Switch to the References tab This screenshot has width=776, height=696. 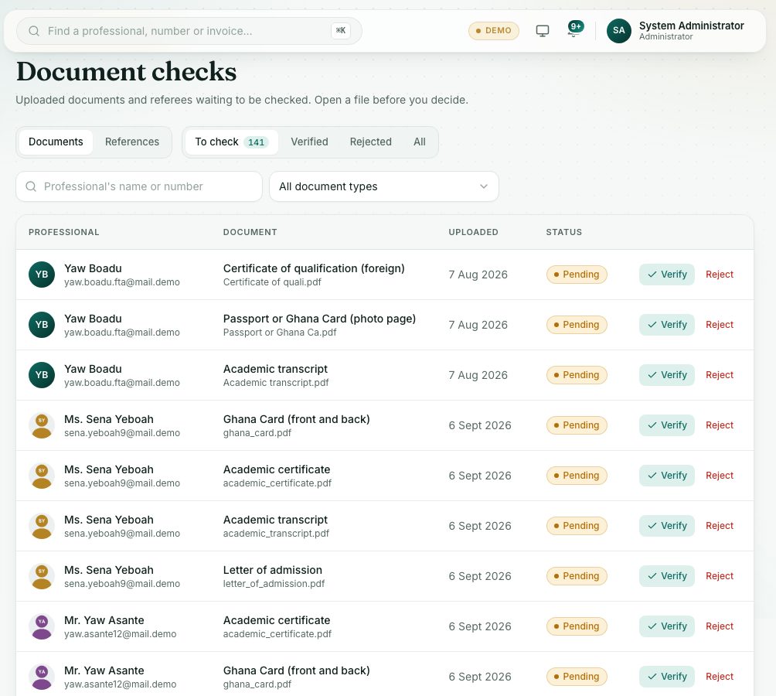(x=132, y=142)
